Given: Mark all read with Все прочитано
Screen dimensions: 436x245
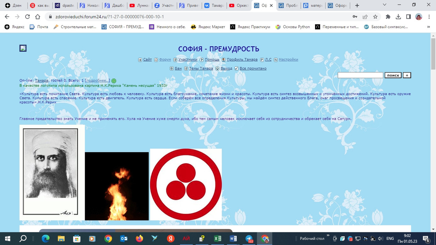Looking at the screenshot, I should [253, 68].
